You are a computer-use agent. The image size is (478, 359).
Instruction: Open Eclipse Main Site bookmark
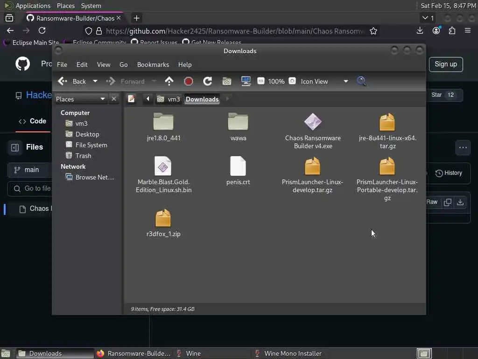(31, 43)
